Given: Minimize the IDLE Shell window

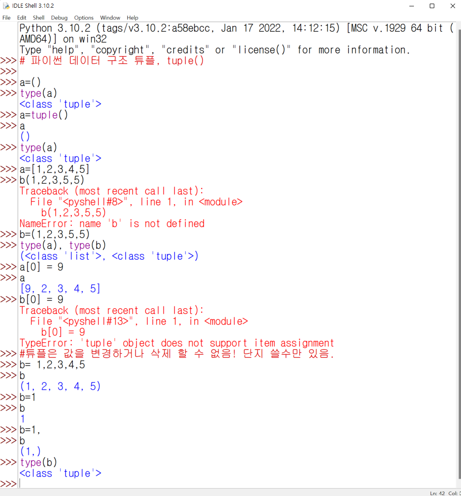Looking at the screenshot, I should pos(412,6).
